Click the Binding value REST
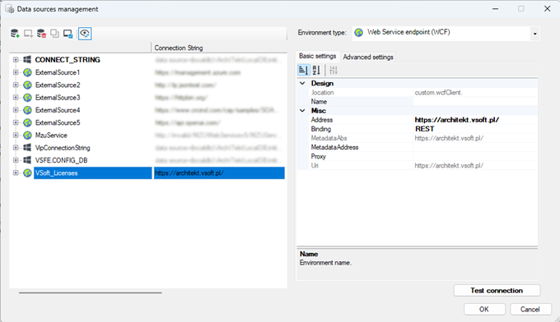This screenshot has height=322, width=560. [425, 129]
